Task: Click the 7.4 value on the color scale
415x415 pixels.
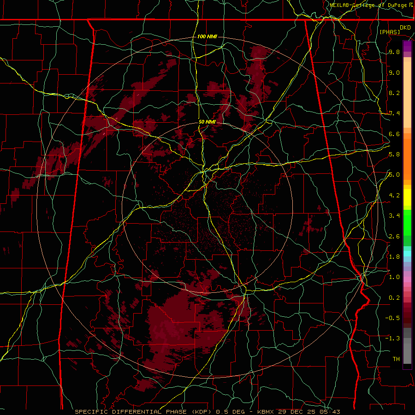Action: [x=394, y=113]
